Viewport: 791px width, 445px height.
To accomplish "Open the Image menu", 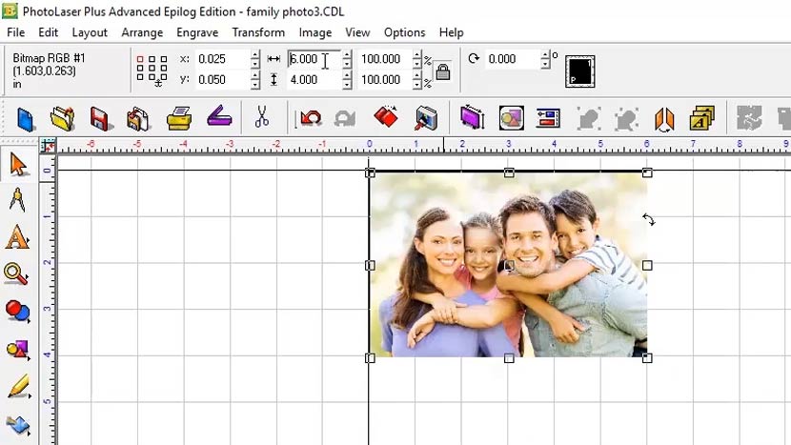I will 315,32.
